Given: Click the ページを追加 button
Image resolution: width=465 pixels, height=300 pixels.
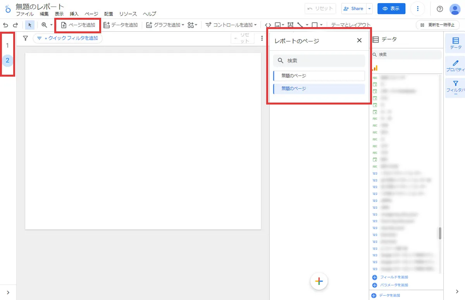Looking at the screenshot, I should [x=78, y=25].
